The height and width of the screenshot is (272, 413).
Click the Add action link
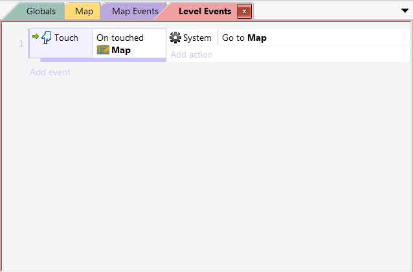click(x=192, y=54)
